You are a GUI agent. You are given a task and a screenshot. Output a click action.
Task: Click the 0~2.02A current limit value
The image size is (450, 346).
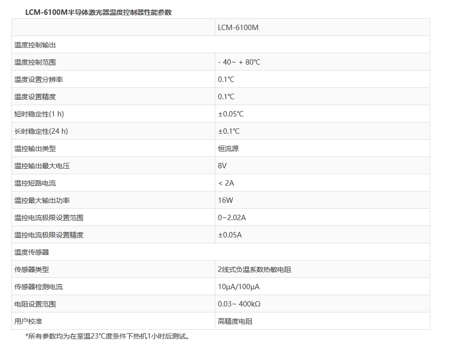click(x=232, y=218)
